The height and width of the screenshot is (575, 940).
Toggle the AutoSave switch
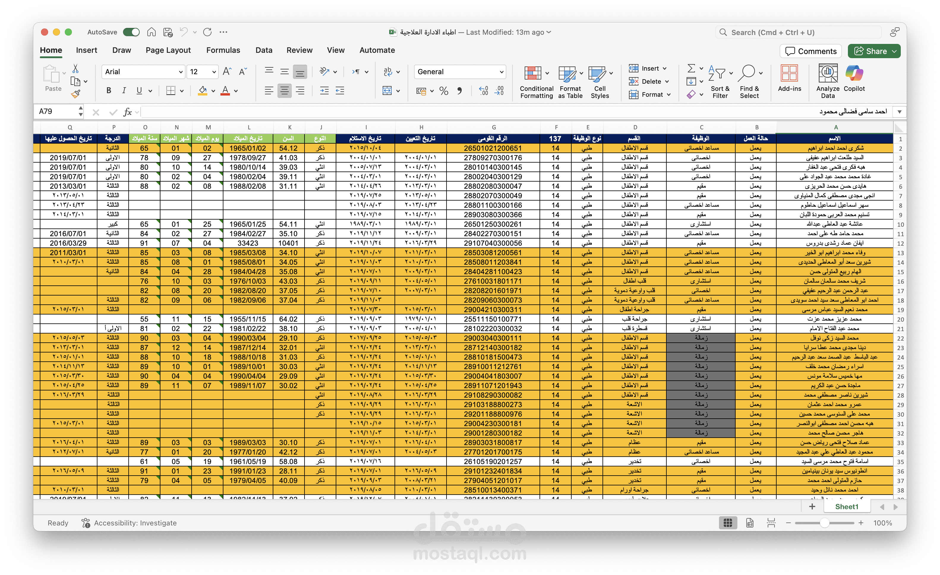(131, 32)
